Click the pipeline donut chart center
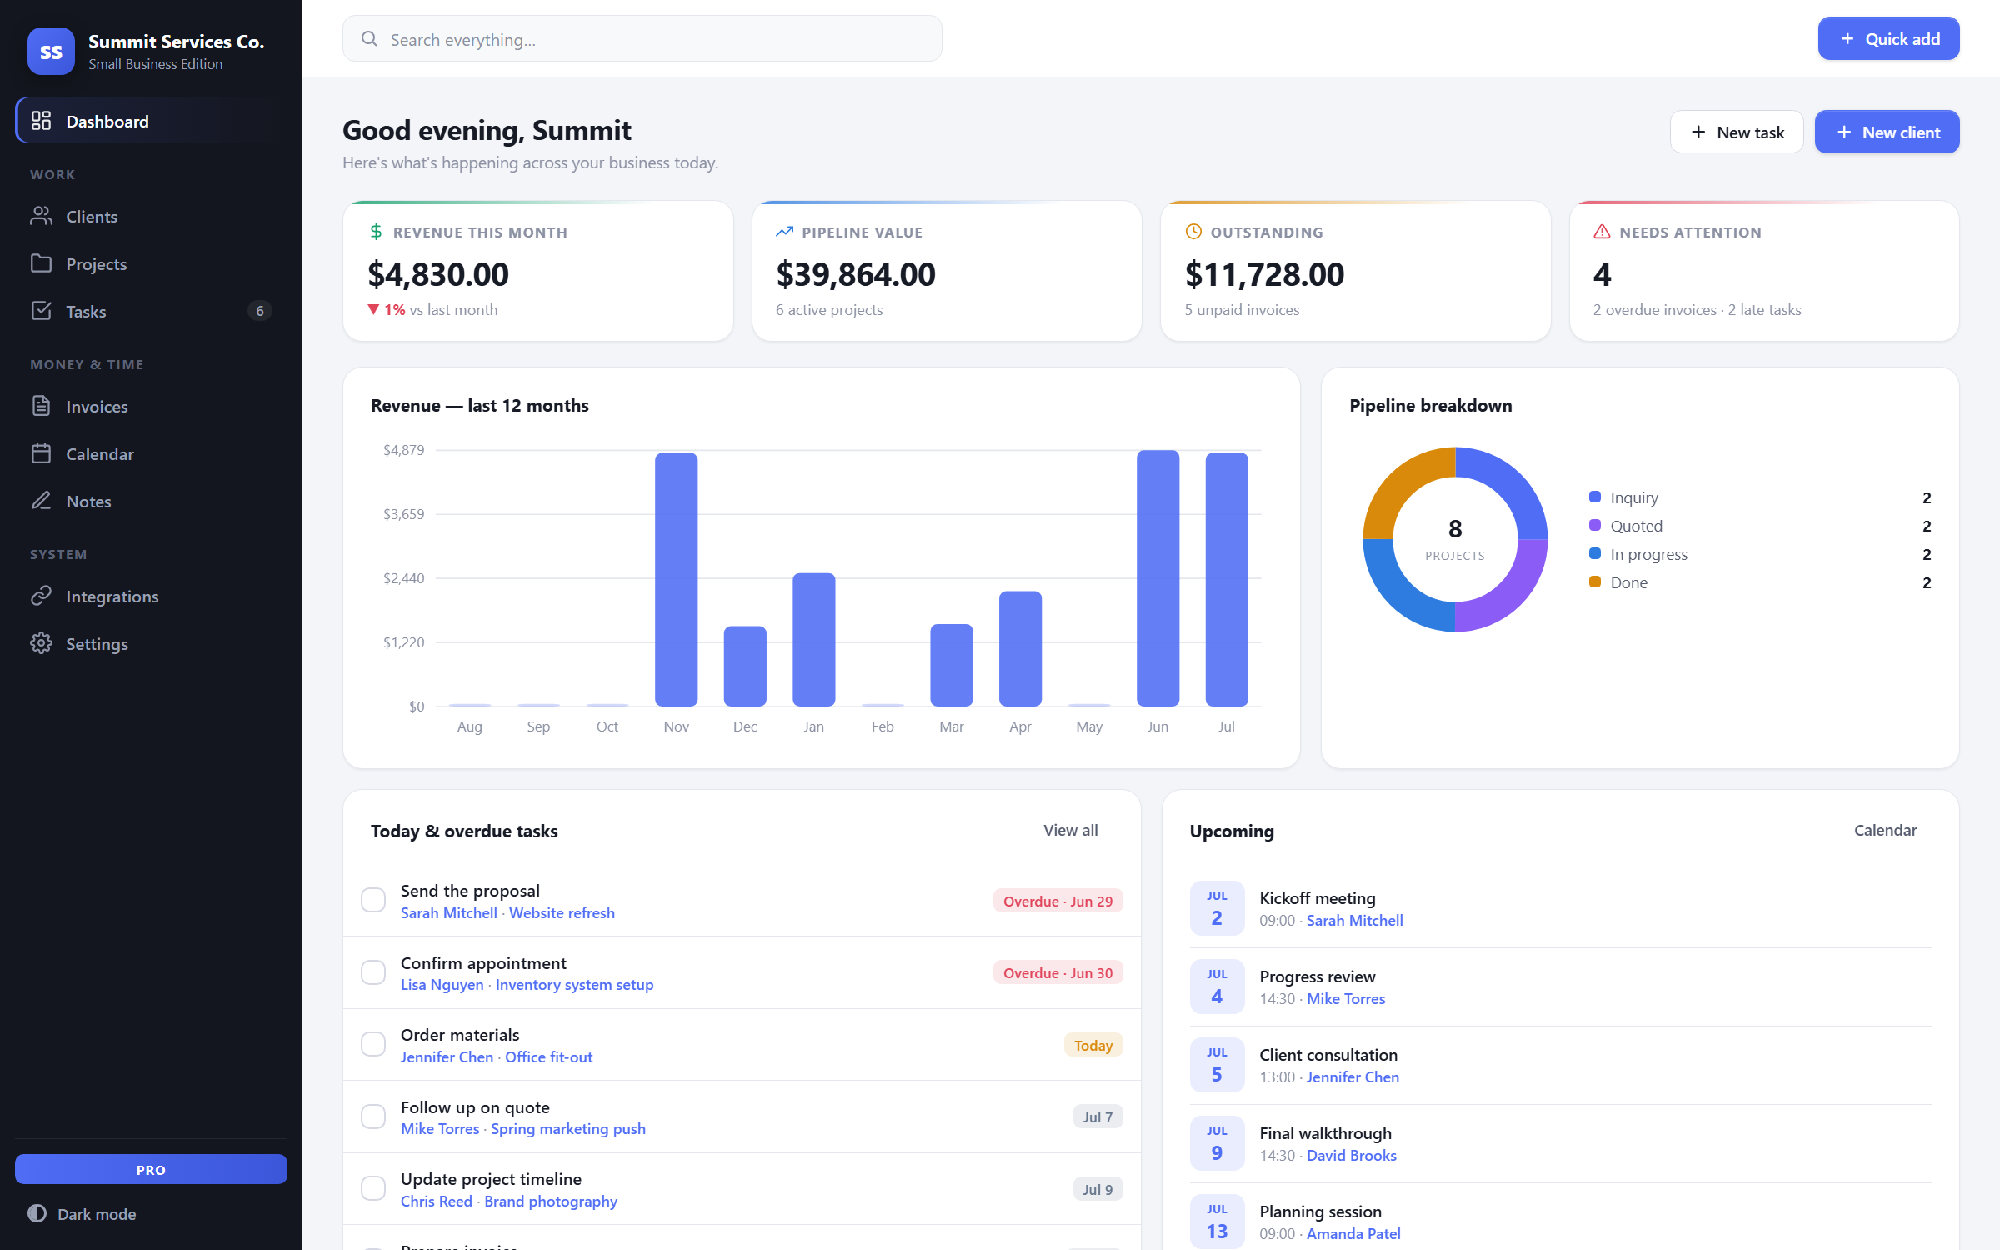2000x1250 pixels. pyautogui.click(x=1455, y=539)
